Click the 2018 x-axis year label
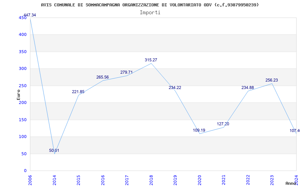Screen dimensions: 300x187 (x=151, y=180)
